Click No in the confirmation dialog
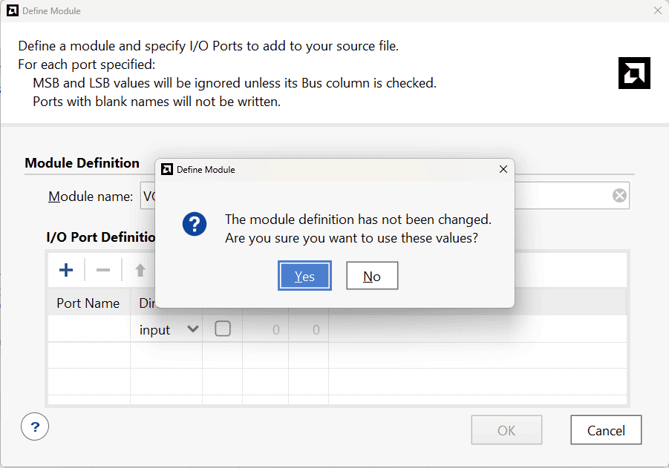 pyautogui.click(x=372, y=276)
